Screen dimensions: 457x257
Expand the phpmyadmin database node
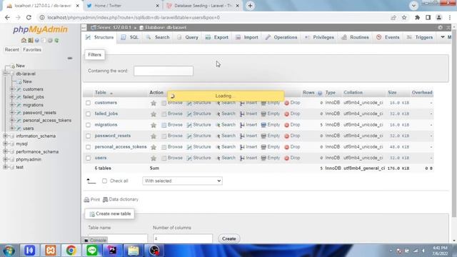(5, 159)
